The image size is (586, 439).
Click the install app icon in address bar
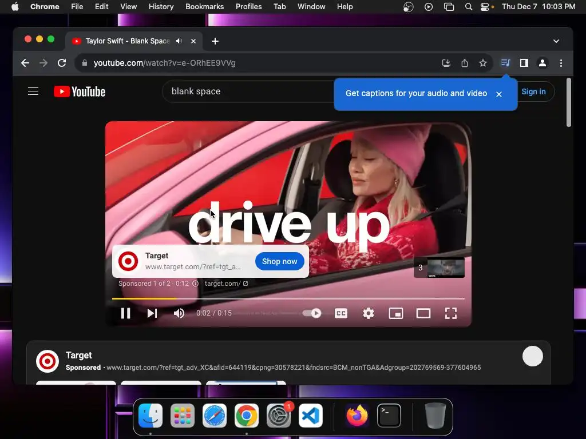tap(446, 63)
